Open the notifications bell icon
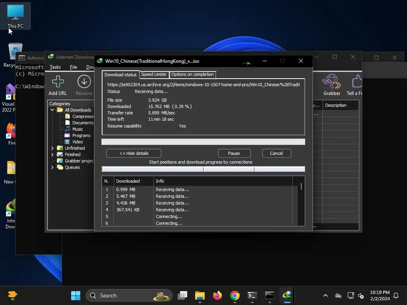This screenshot has height=305, width=407. coord(396,295)
